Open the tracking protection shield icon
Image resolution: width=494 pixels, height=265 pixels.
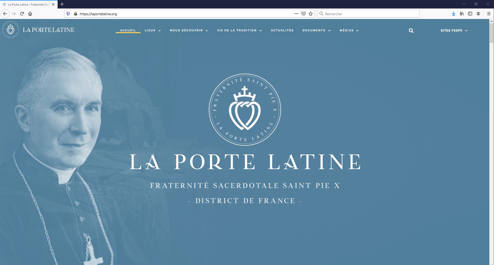click(x=68, y=14)
